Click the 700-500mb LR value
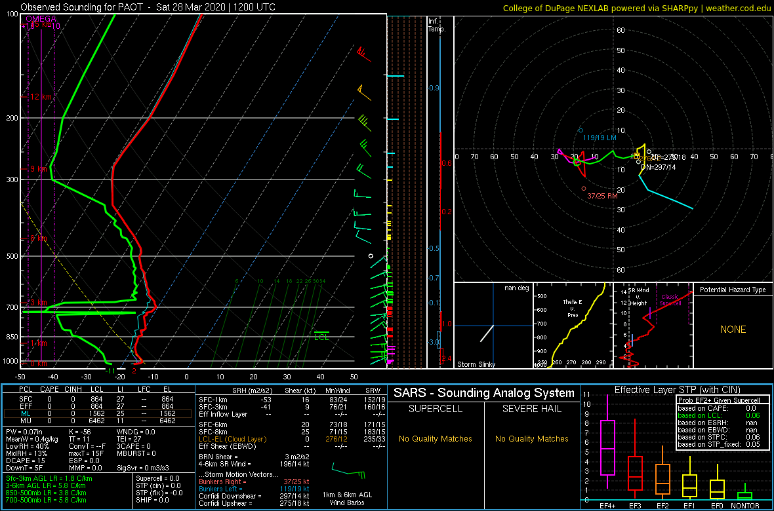 47,499
